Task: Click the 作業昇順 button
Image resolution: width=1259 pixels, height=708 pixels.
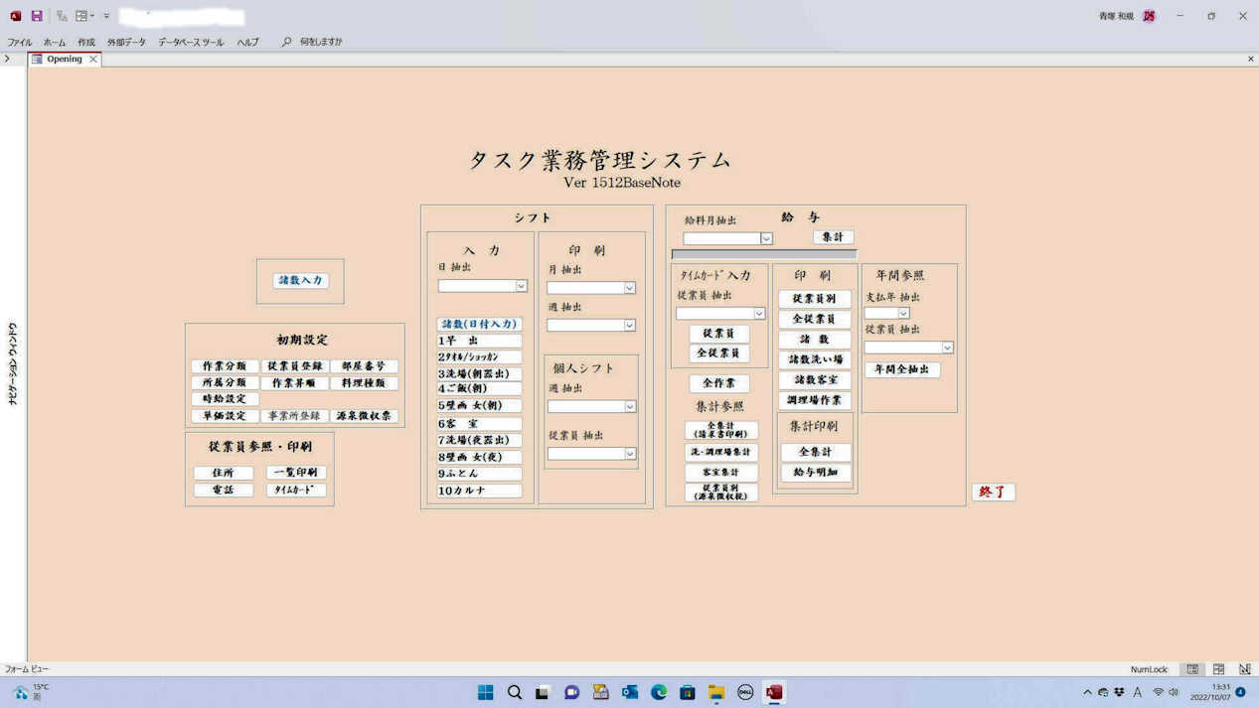Action: [294, 383]
